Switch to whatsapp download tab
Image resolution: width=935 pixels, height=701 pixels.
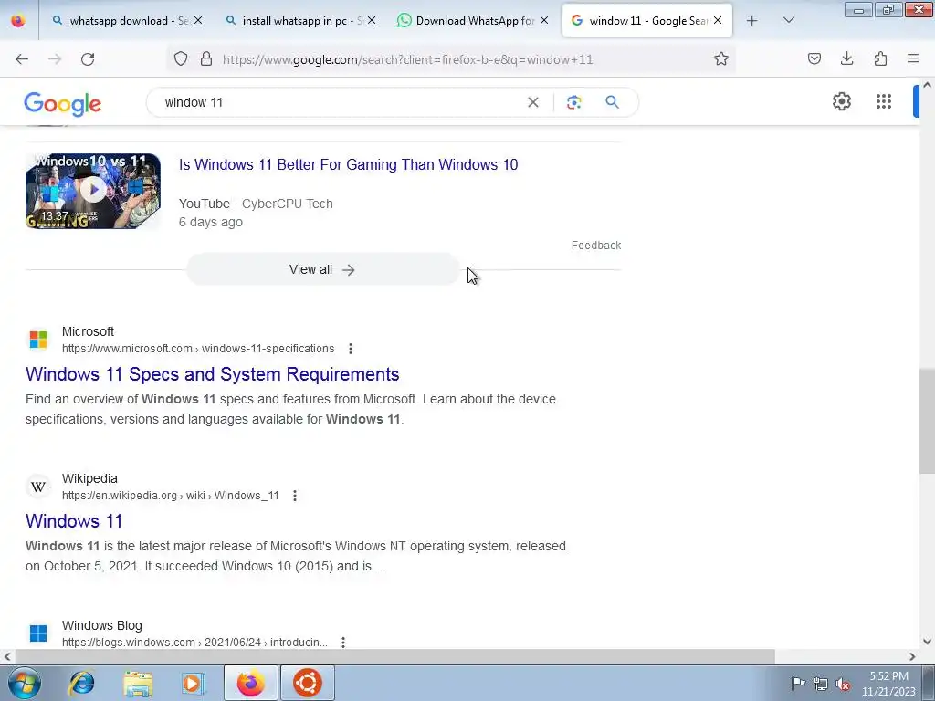pos(127,21)
